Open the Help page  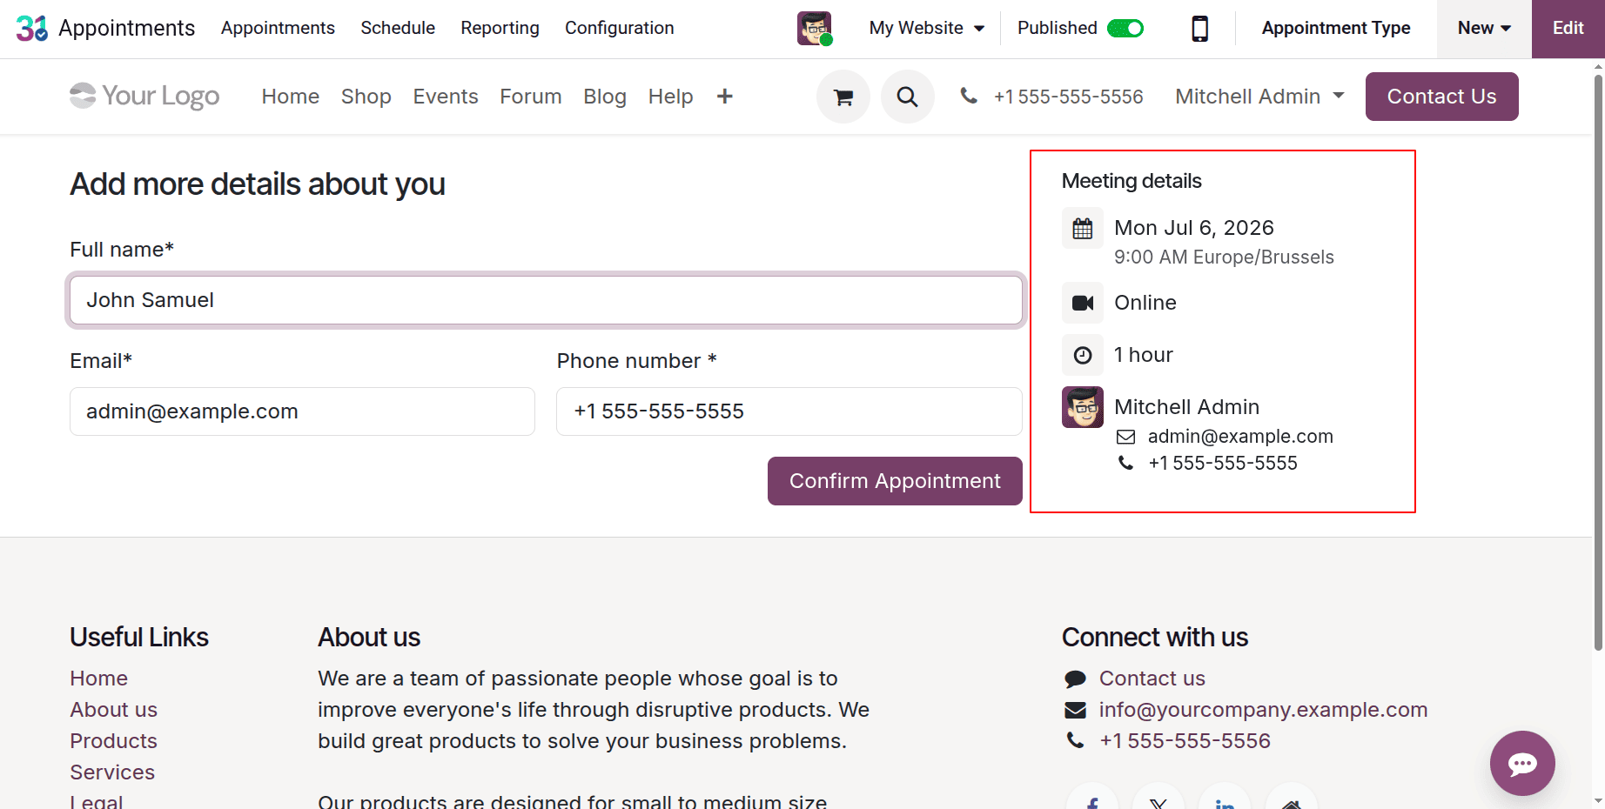pyautogui.click(x=670, y=97)
